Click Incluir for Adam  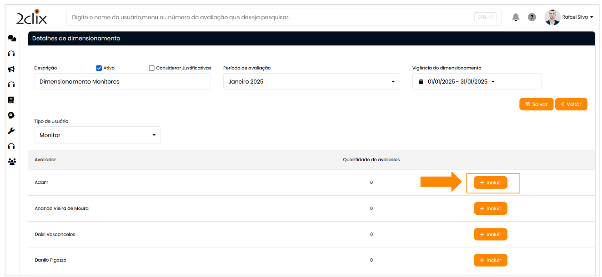point(490,183)
